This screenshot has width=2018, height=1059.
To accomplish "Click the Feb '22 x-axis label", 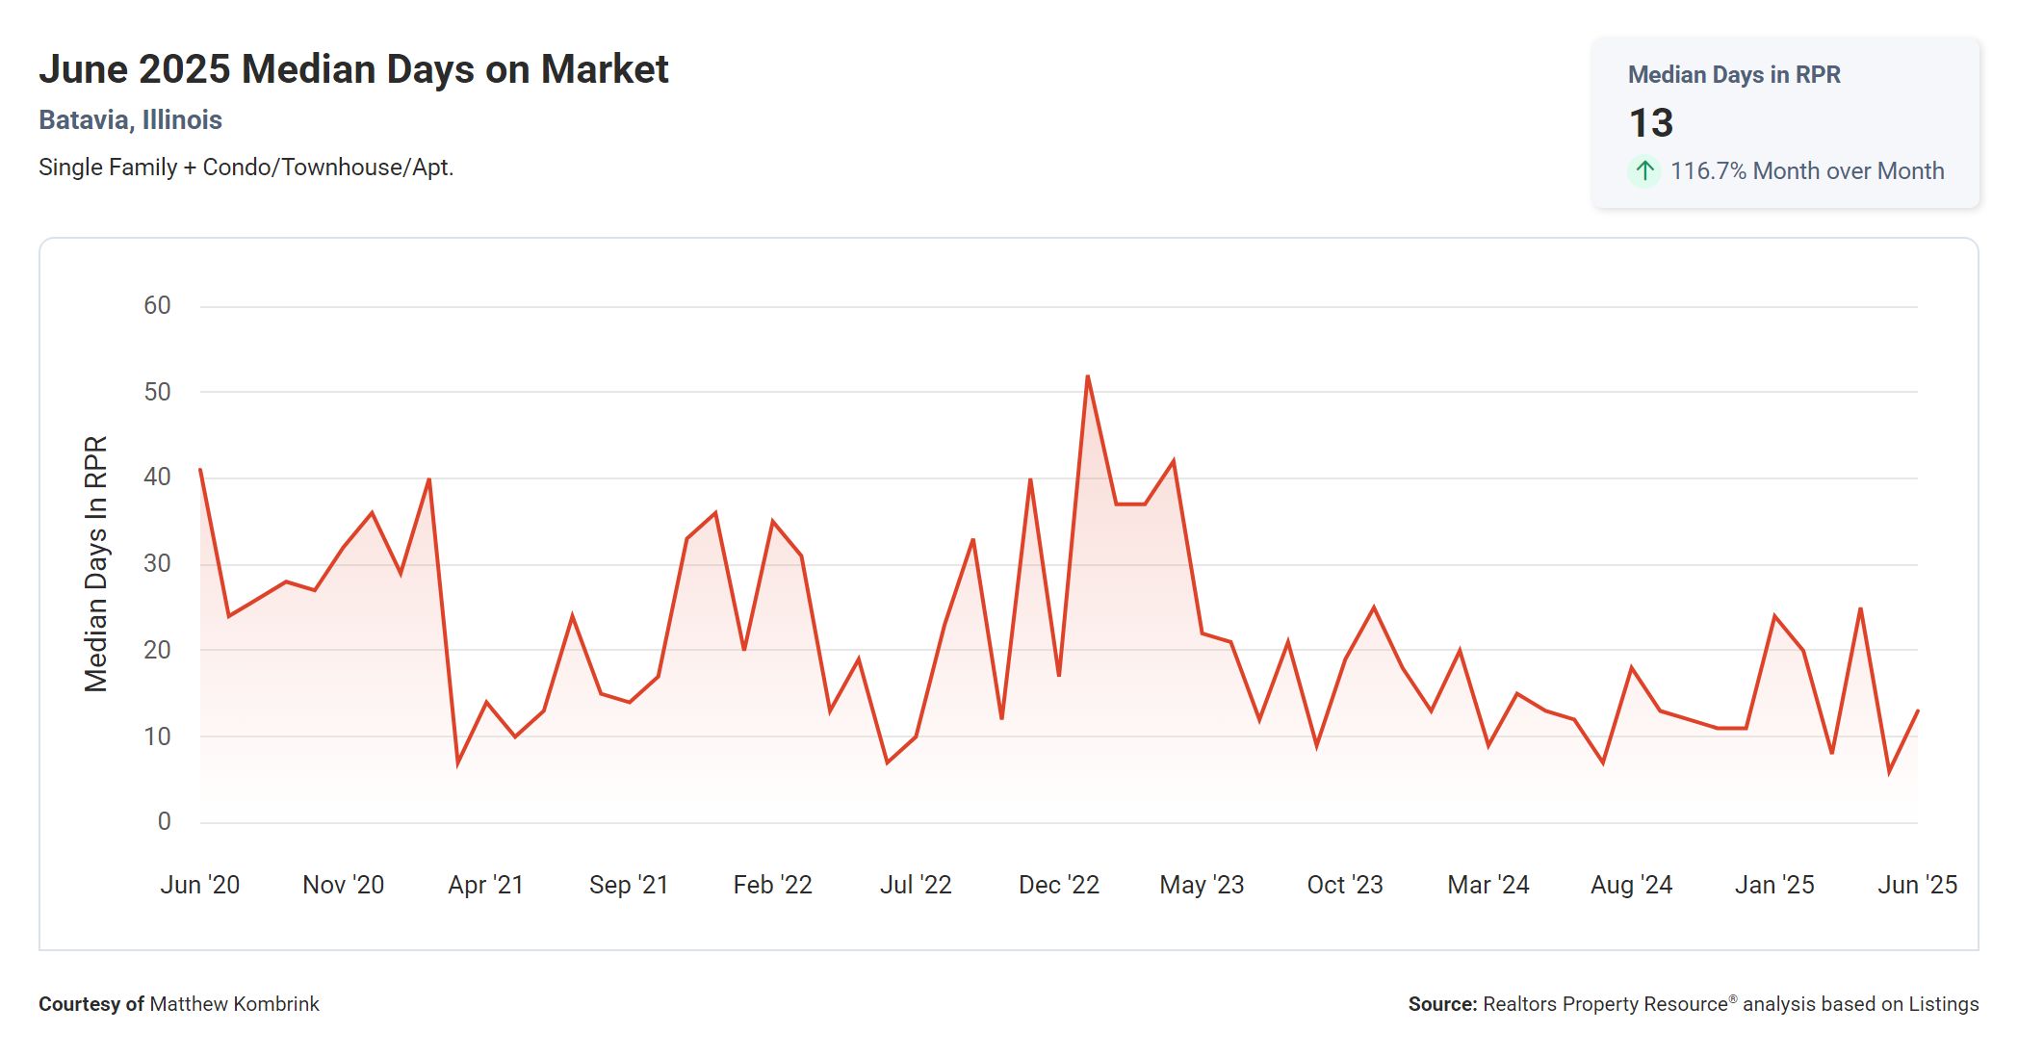I will click(772, 885).
